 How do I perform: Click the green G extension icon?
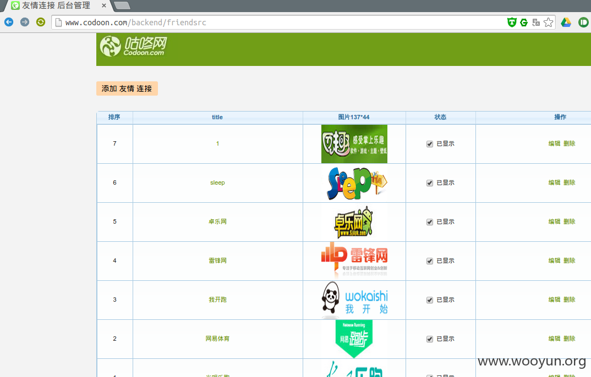524,23
